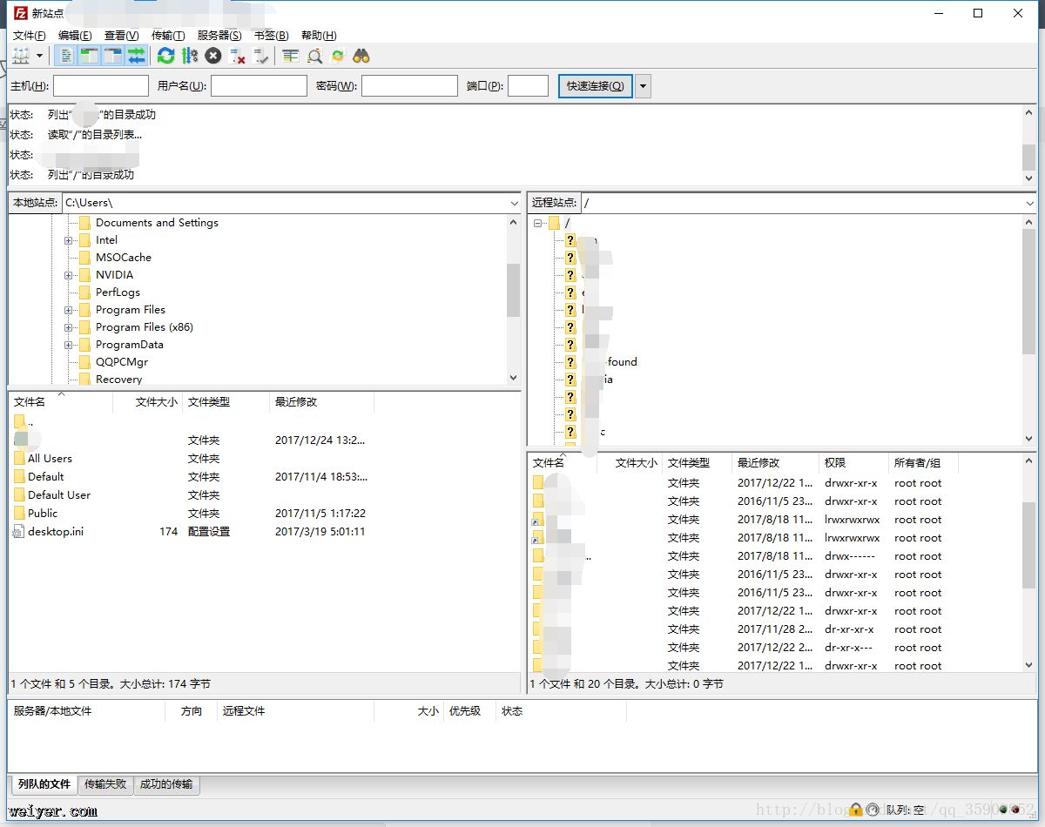Viewport: 1045px width, 827px height.
Task: Toggle transfer queue display icon
Action: [136, 56]
